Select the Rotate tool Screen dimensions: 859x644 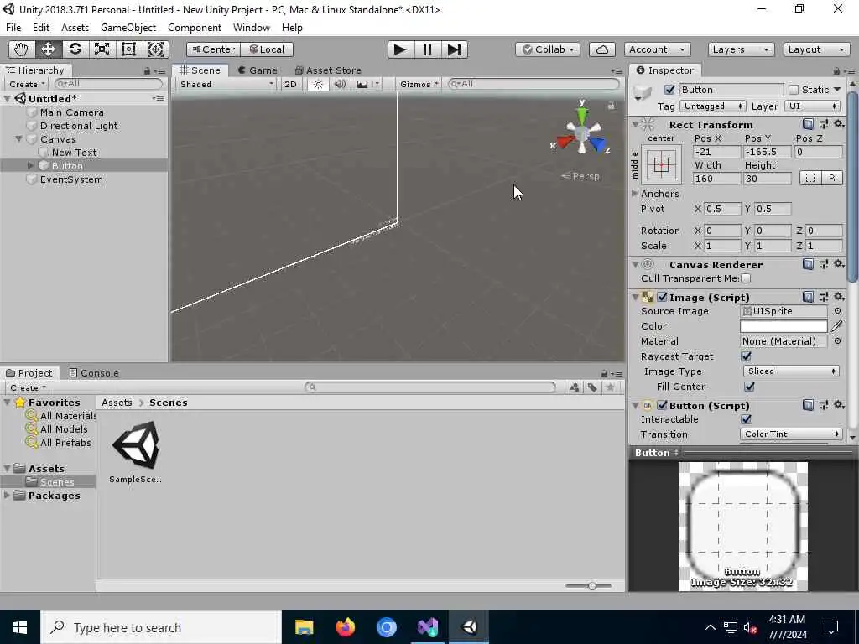(x=75, y=49)
